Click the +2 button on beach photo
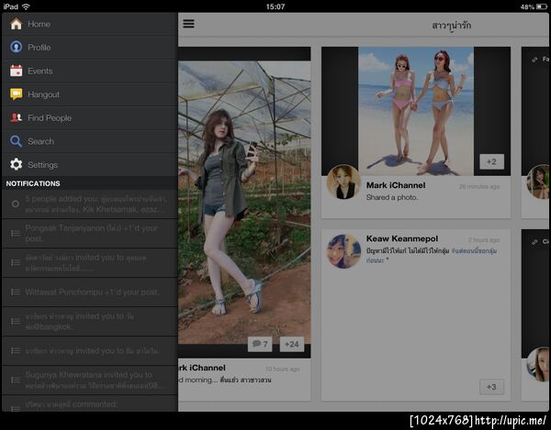This screenshot has height=430, width=551. [491, 161]
